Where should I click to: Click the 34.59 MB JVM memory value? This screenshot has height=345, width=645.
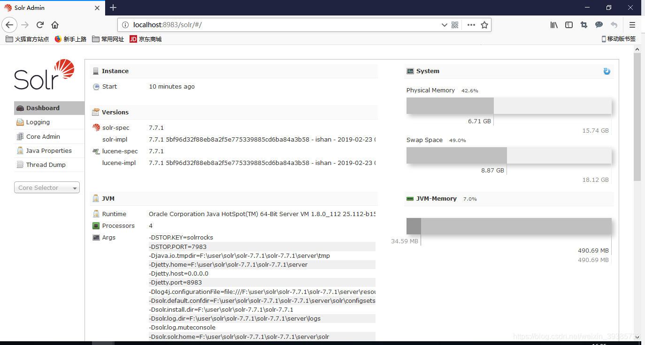(405, 241)
